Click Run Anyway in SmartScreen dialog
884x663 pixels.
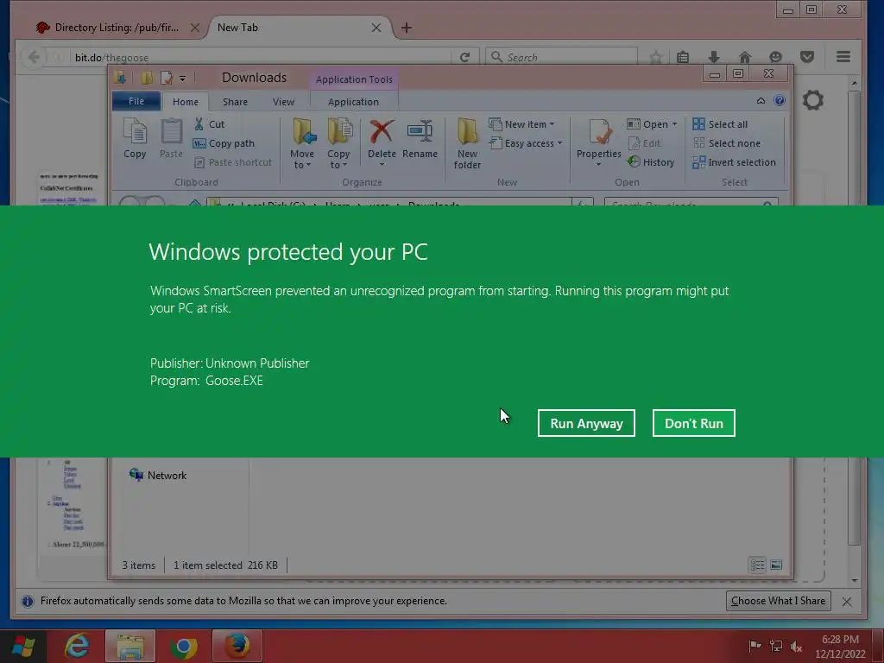pos(586,423)
